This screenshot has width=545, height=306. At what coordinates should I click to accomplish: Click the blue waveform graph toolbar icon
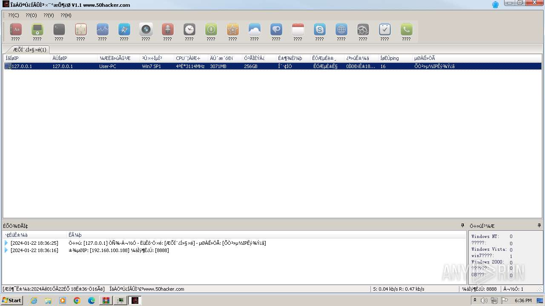(102, 29)
